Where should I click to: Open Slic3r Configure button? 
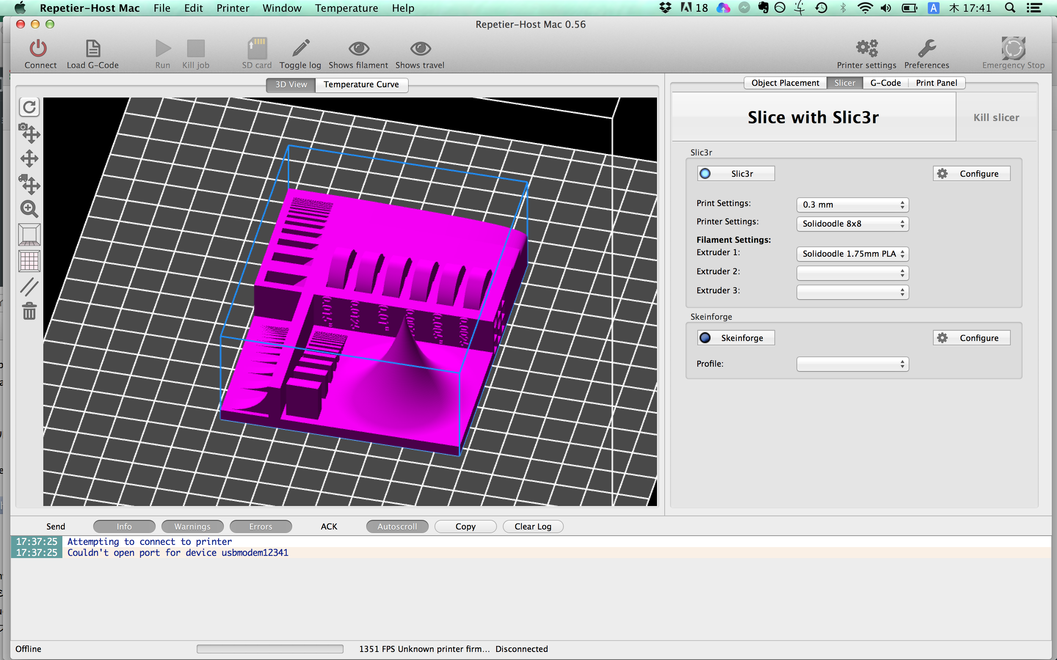971,174
